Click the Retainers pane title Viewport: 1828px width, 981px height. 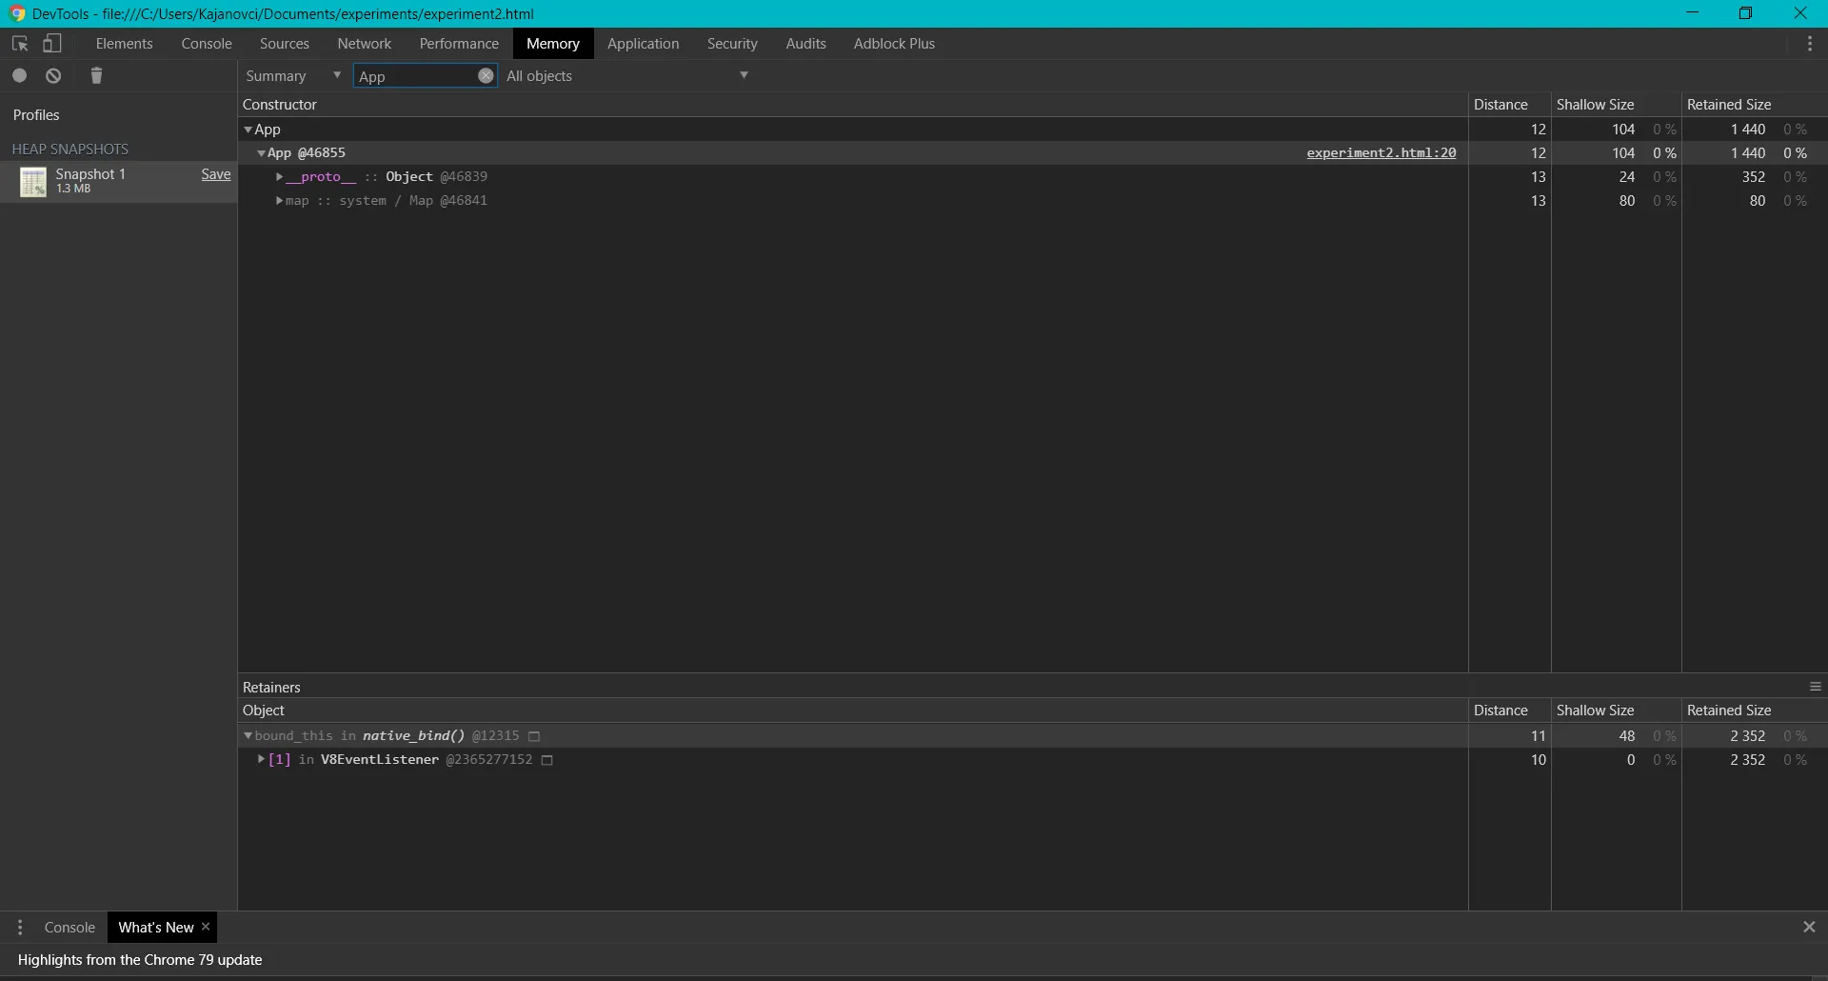(271, 688)
